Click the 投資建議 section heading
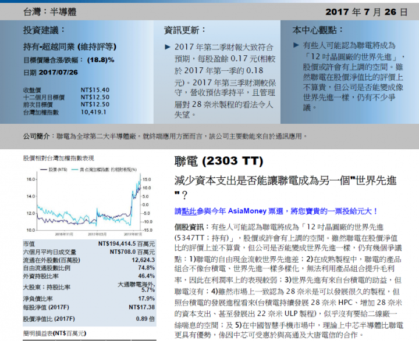The image size is (419, 341). 44,30
